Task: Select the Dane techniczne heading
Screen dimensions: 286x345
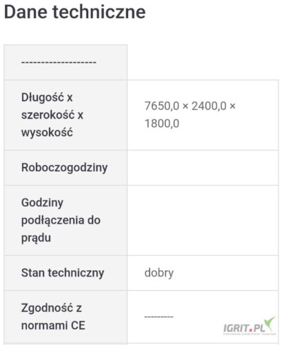Action: 75,12
